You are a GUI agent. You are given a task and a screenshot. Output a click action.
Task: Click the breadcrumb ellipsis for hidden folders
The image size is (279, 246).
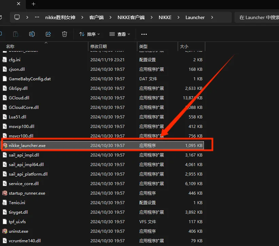[37, 17]
